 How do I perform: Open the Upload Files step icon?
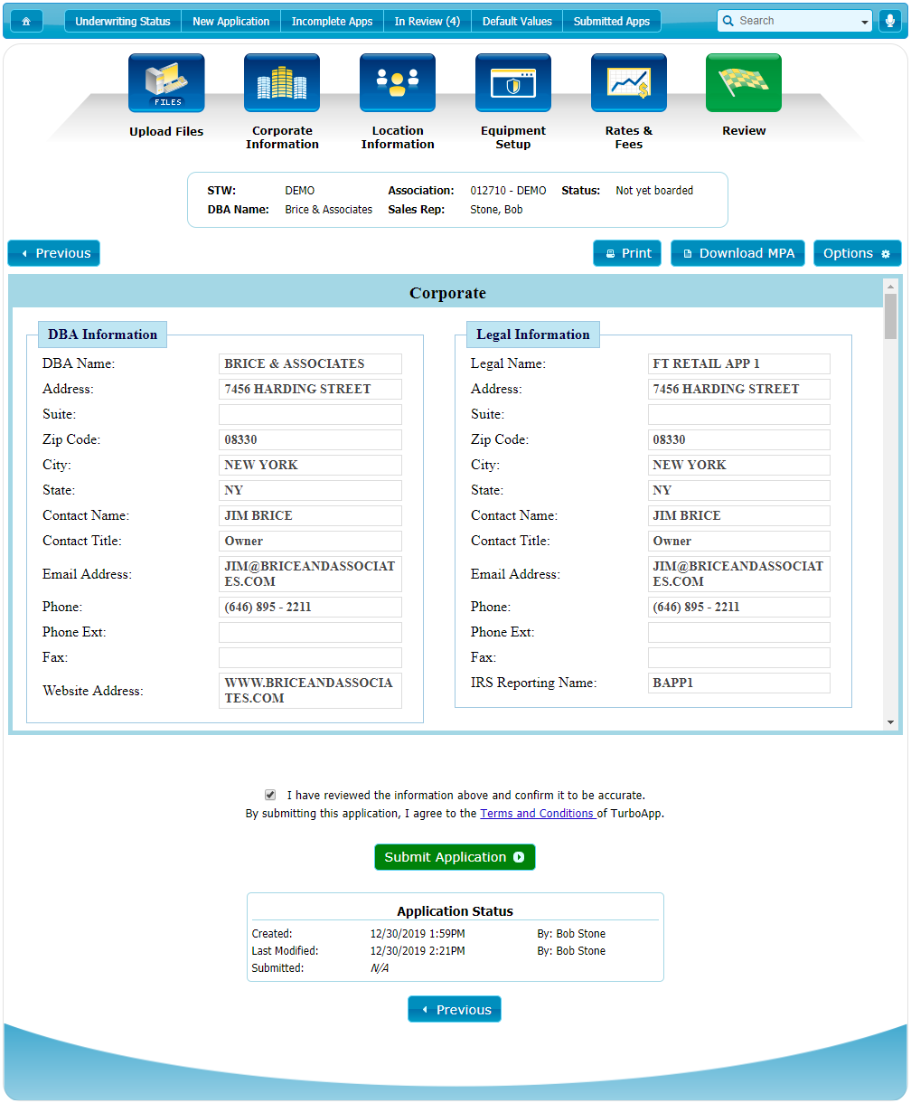coord(166,83)
